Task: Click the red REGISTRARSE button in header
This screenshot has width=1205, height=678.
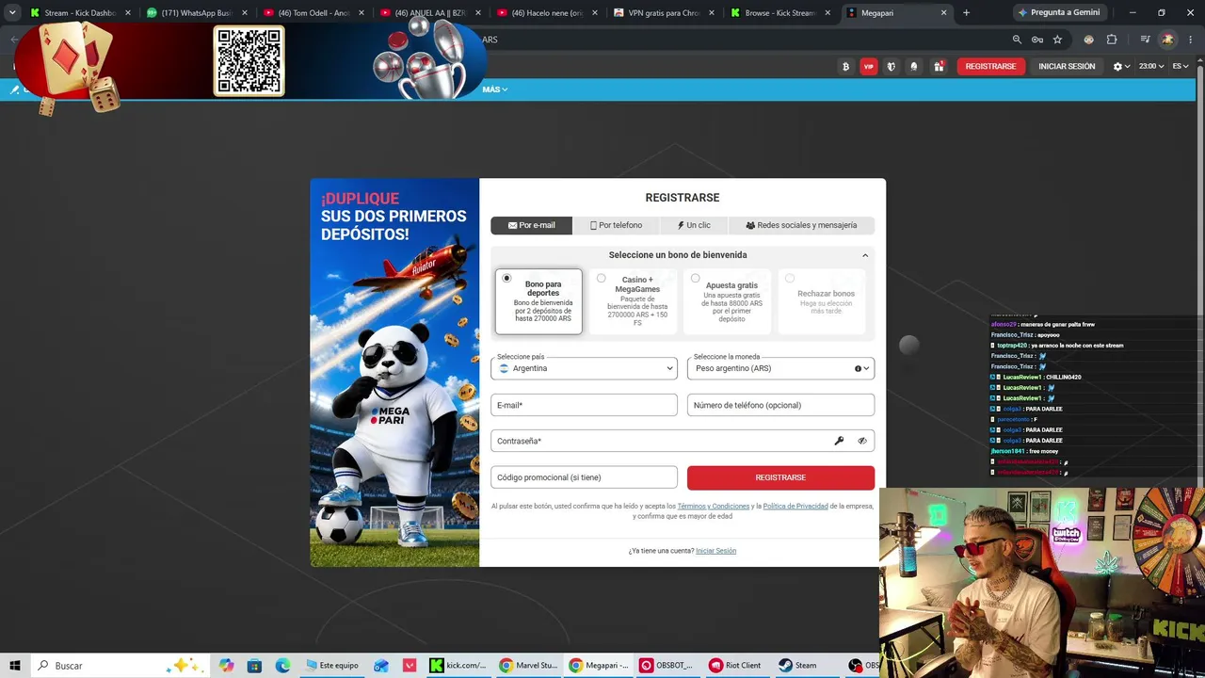Action: pos(990,66)
